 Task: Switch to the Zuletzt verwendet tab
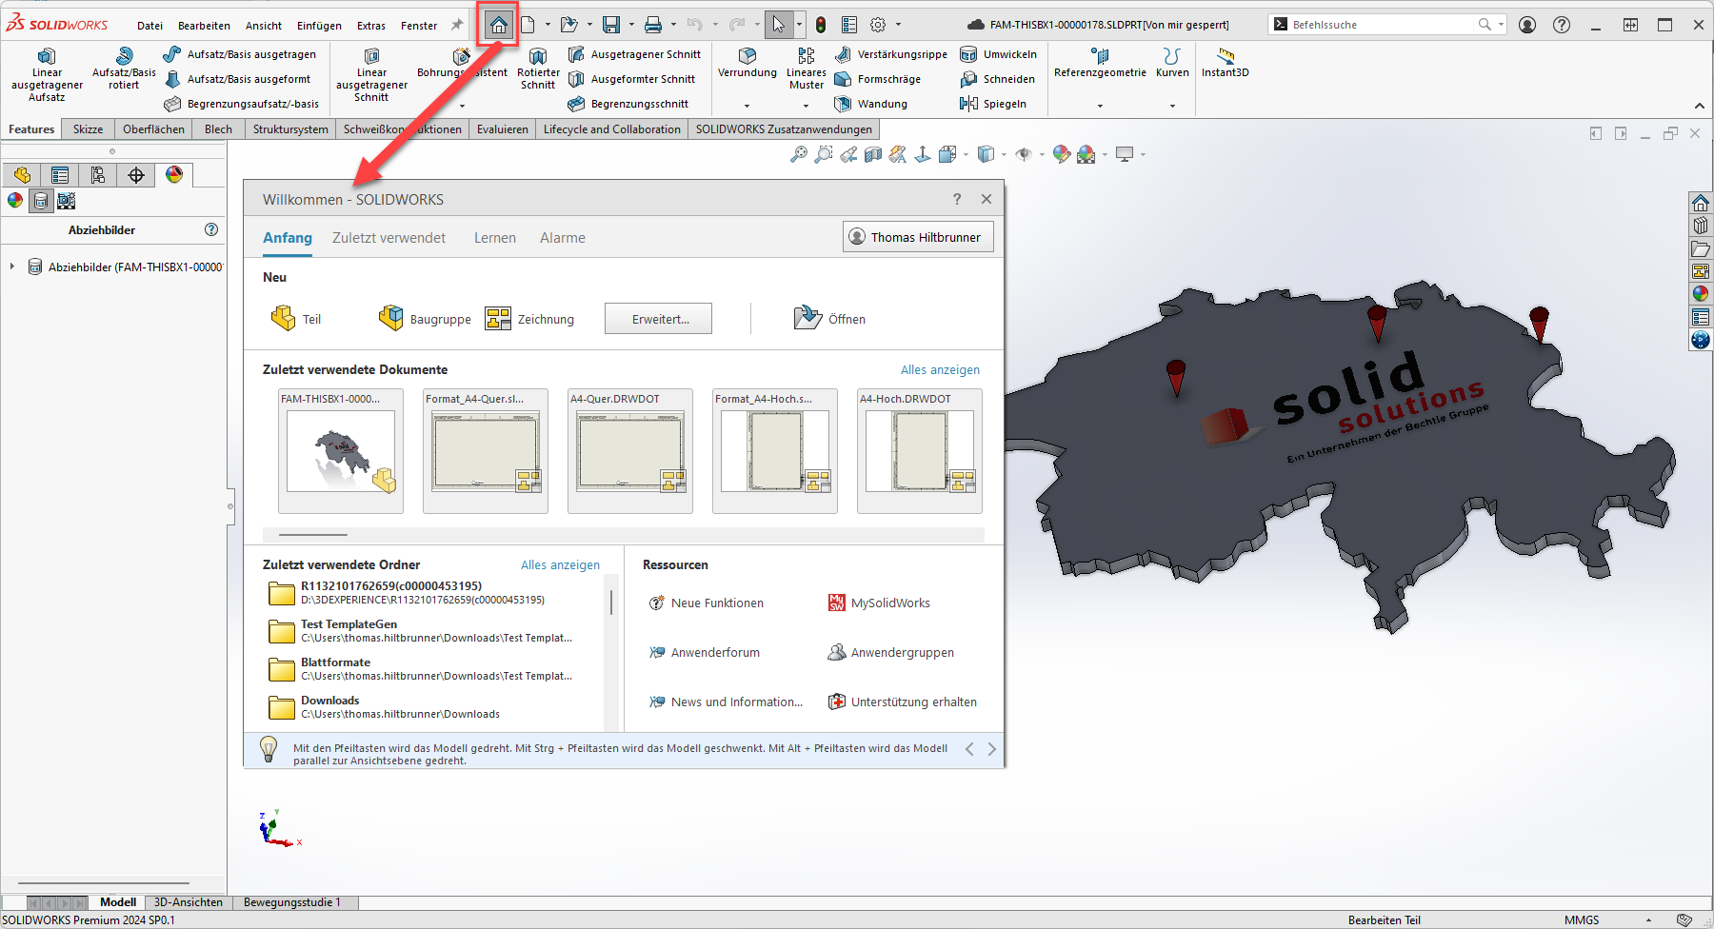(389, 238)
